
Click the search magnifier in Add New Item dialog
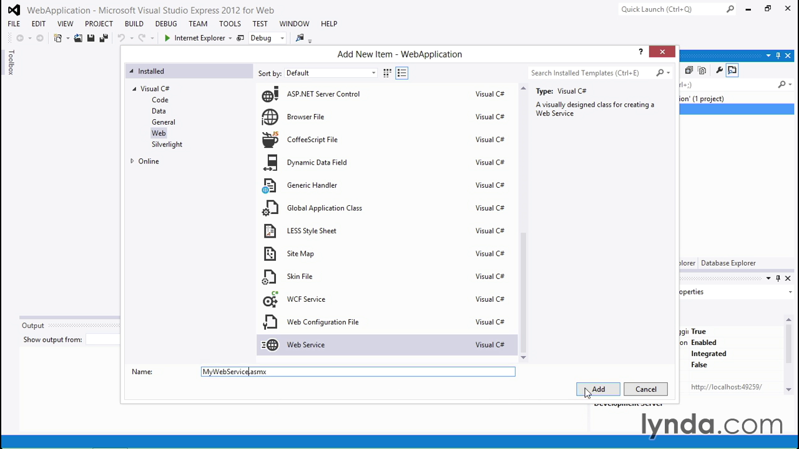coord(660,73)
